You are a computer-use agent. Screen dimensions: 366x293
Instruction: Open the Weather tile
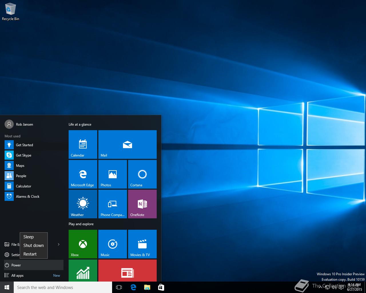coord(83,204)
